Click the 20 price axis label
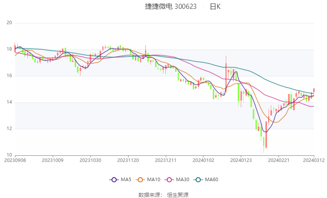Image resolution: width=327 pixels, height=198 pixels. pos(9,23)
